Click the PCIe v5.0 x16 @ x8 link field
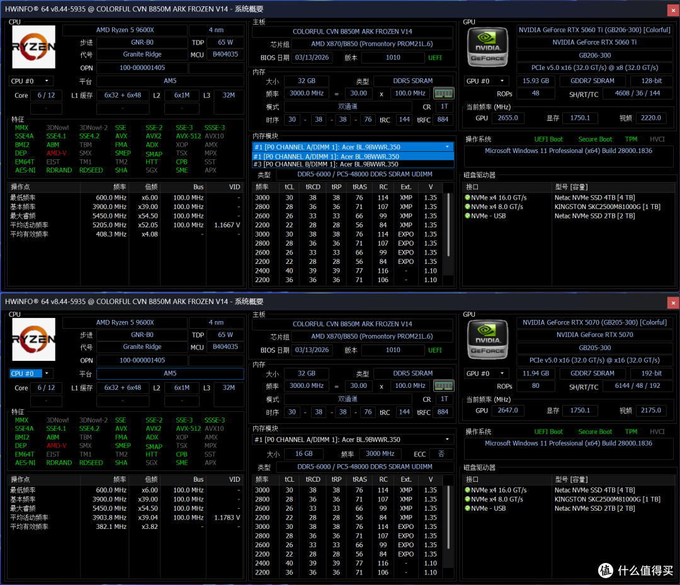 pyautogui.click(x=594, y=67)
